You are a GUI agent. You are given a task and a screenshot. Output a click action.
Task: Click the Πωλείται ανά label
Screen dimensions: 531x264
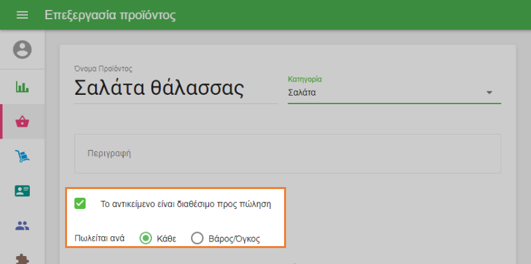click(x=100, y=239)
